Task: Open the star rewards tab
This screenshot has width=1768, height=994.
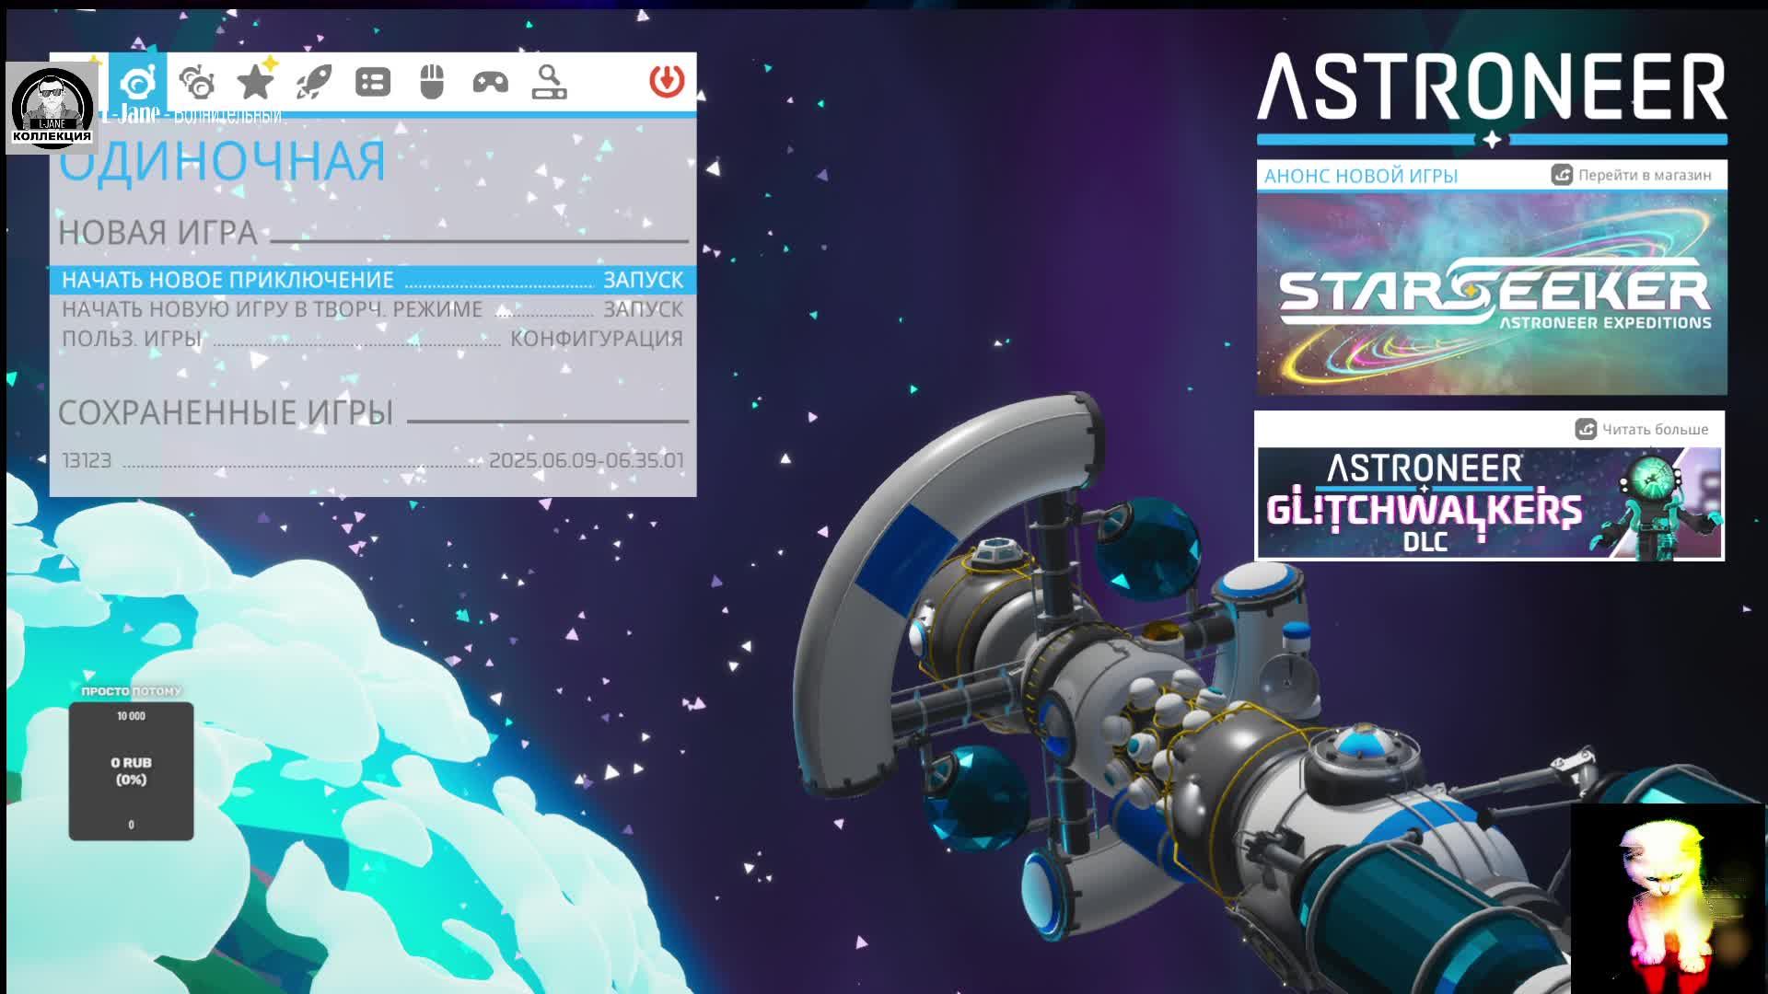Action: pos(256,82)
